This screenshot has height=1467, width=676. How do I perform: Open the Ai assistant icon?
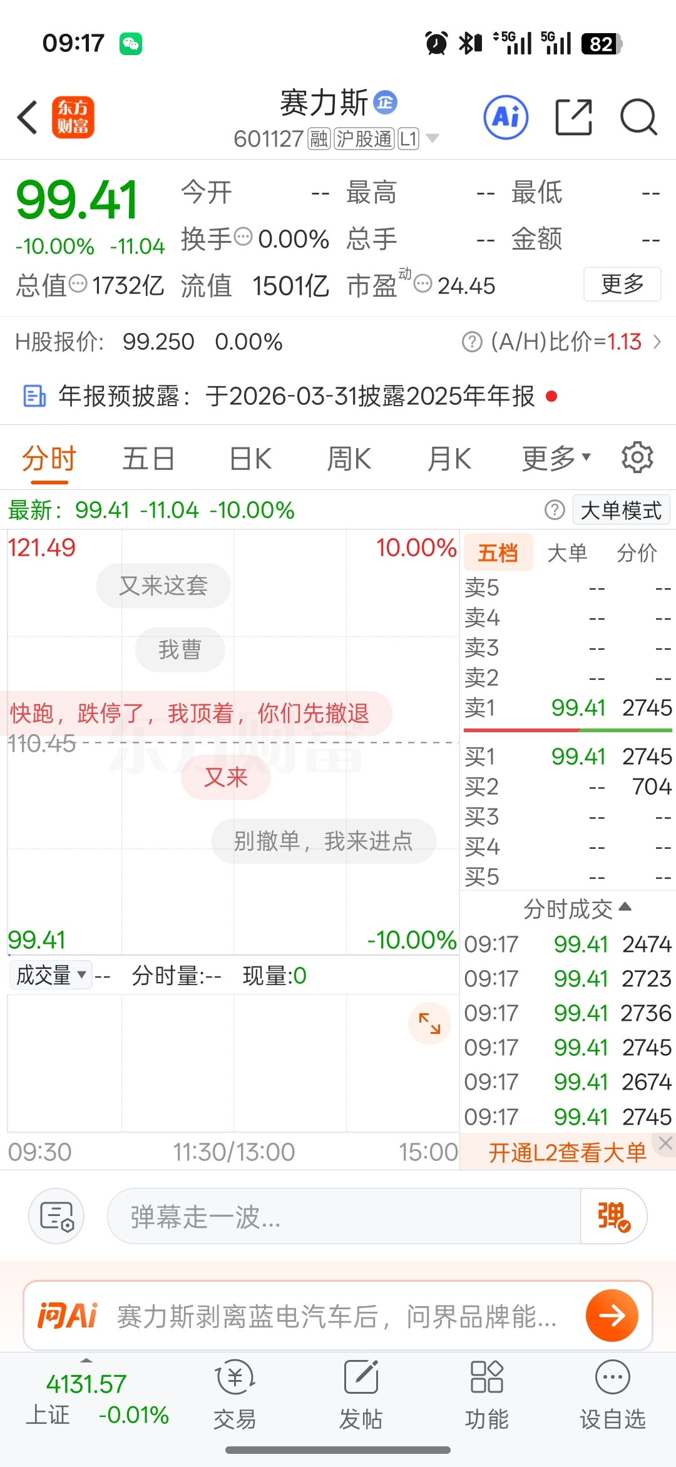click(x=506, y=117)
